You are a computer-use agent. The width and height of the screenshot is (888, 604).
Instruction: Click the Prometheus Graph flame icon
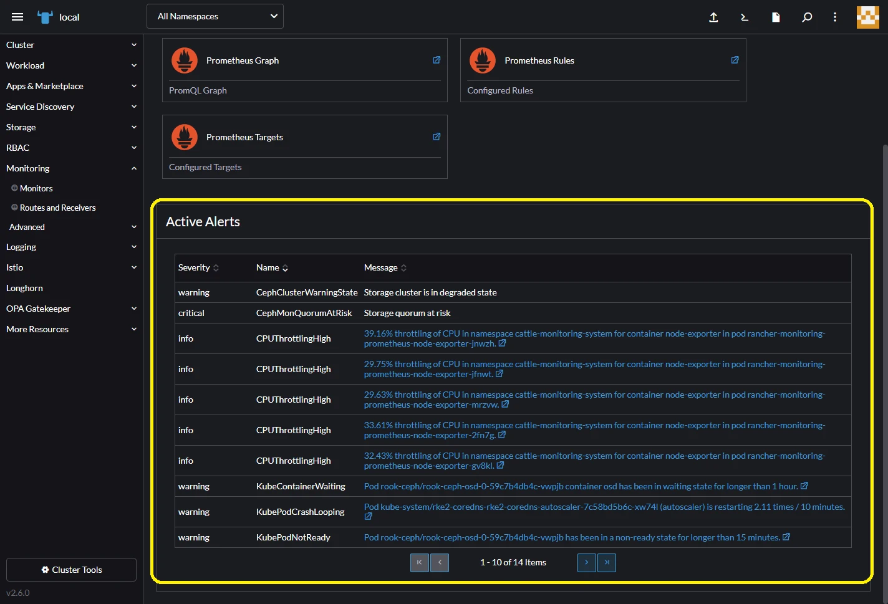click(185, 60)
